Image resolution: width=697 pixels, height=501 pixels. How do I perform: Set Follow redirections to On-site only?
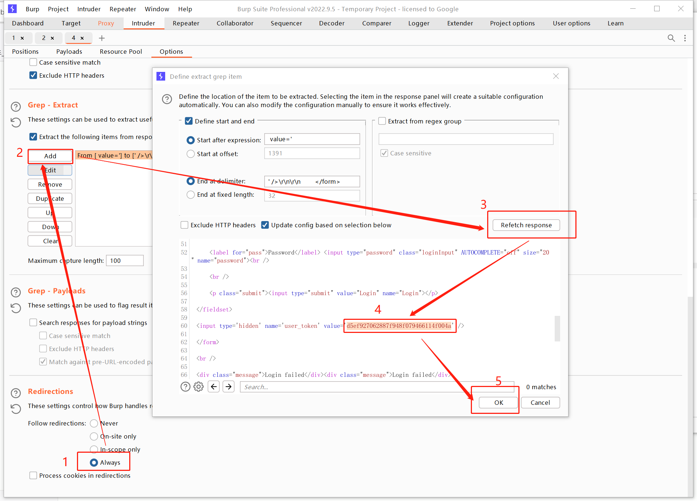point(94,436)
